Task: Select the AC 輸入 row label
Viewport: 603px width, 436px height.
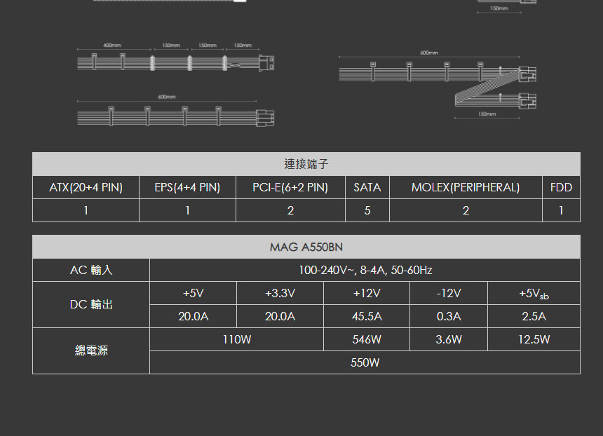Action: pos(91,270)
